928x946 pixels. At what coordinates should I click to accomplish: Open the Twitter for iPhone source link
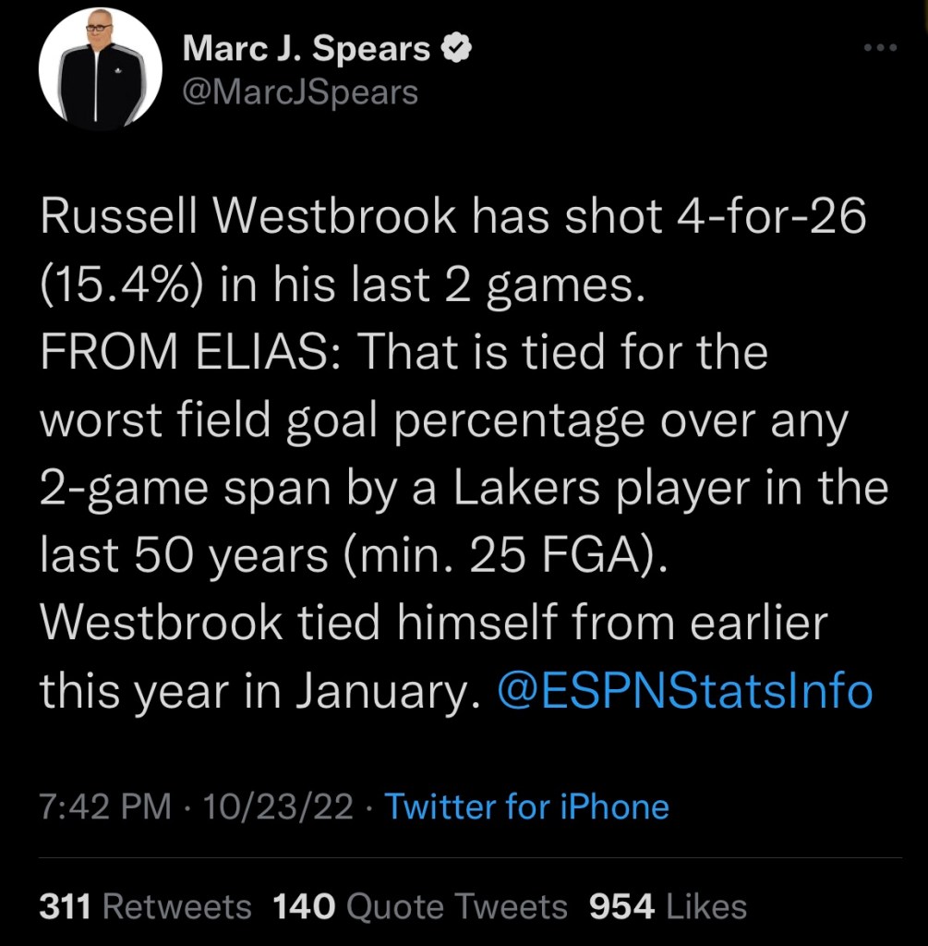526,807
